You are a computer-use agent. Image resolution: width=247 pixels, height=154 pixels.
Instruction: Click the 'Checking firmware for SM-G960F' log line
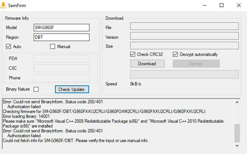click(104, 111)
